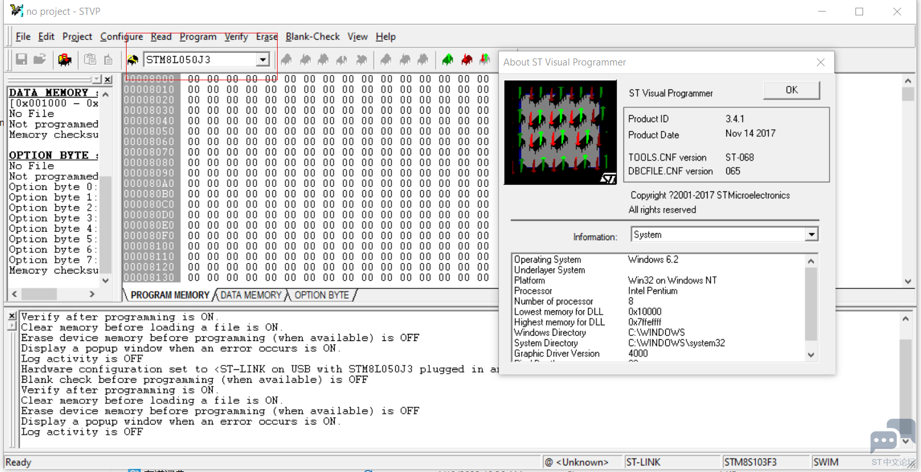Click right arrow of left panel horizontal scrollbar
This screenshot has height=472, width=921.
click(x=93, y=294)
